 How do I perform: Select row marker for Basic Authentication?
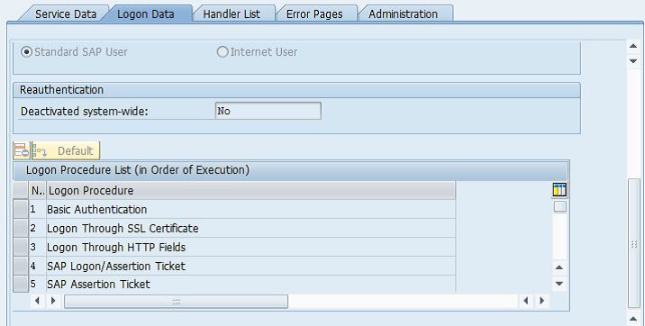21,209
